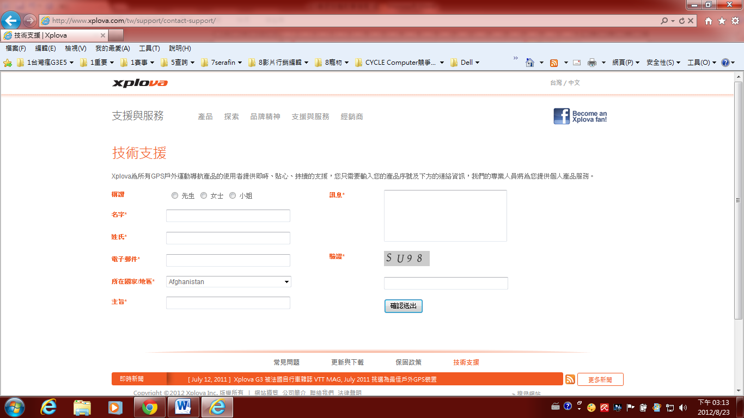Open the 工具(O) command bar dropdown
This screenshot has height=418, width=744.
point(702,63)
